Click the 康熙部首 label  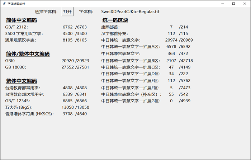click(x=110, y=27)
